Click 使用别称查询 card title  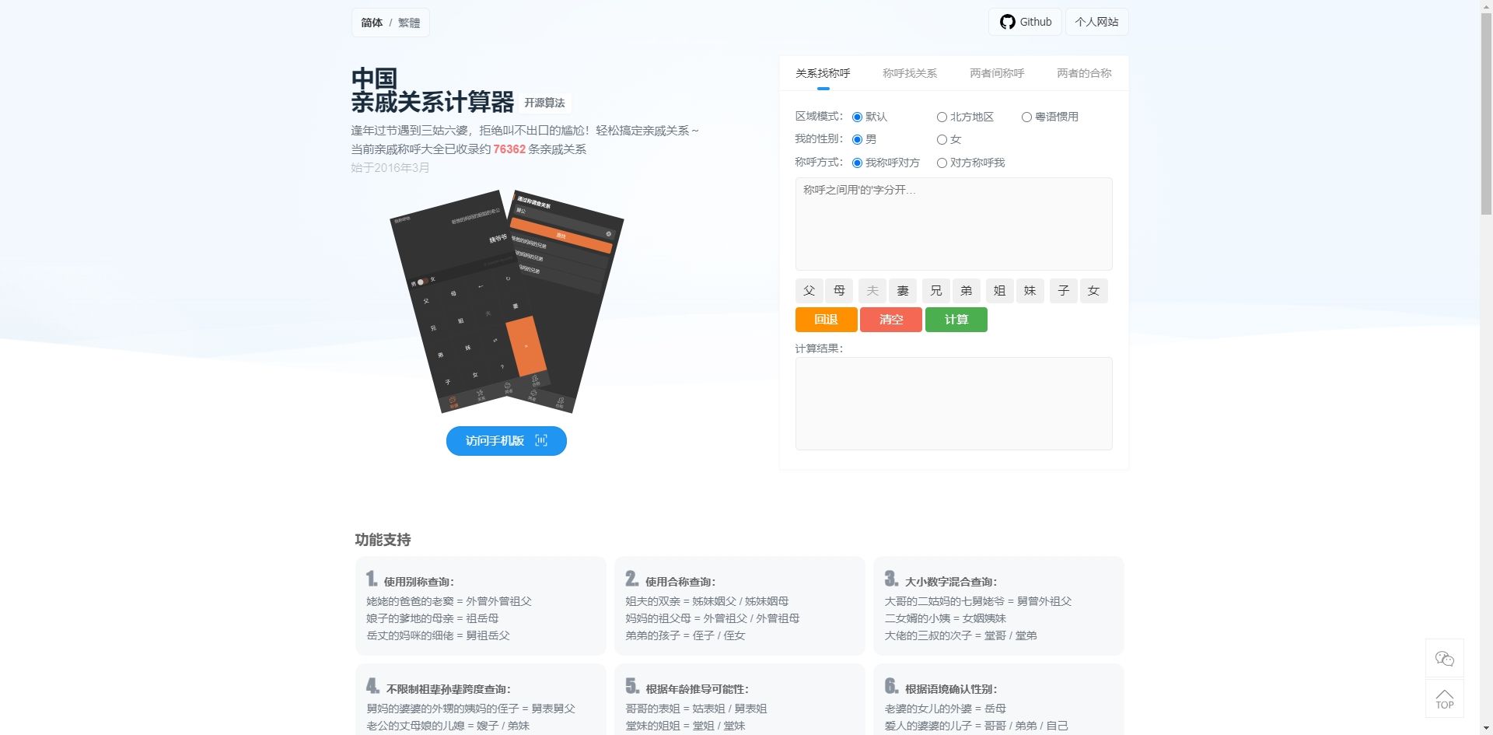(418, 582)
